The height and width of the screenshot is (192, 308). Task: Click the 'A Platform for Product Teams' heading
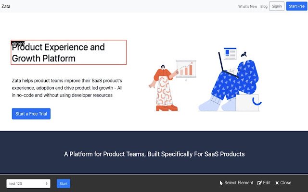point(154,154)
